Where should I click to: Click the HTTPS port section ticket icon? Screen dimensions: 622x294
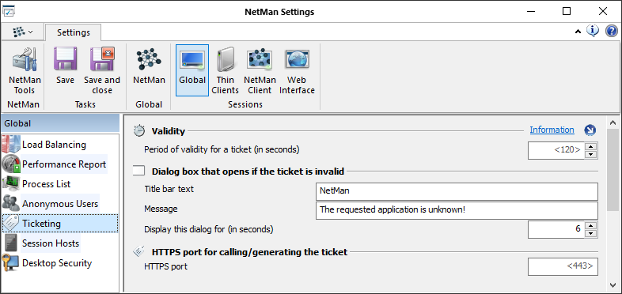(x=138, y=251)
